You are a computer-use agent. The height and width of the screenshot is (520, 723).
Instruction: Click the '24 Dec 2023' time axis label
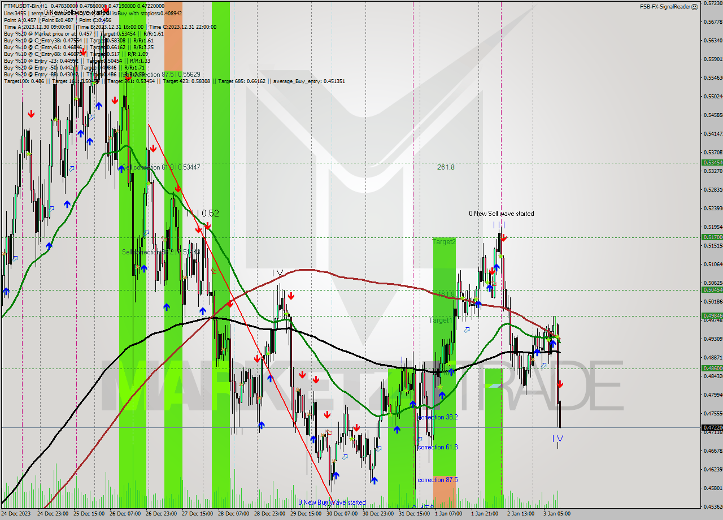click(x=16, y=514)
